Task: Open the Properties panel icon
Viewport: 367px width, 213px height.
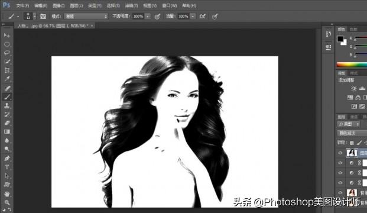Action: pyautogui.click(x=329, y=47)
